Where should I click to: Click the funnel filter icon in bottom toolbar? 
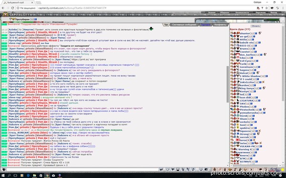pyautogui.click(x=173, y=169)
